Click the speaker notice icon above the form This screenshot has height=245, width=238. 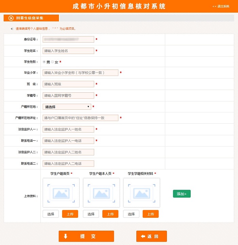[x=12, y=29]
